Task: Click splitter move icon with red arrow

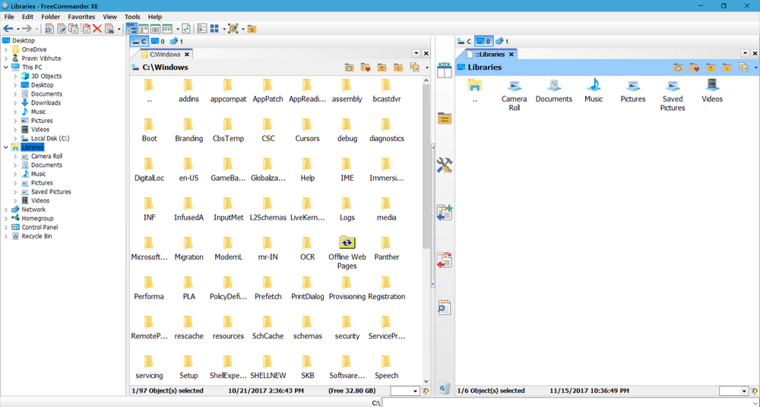Action: click(445, 260)
